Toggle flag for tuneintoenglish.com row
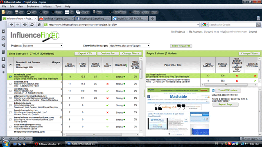 [11, 113]
